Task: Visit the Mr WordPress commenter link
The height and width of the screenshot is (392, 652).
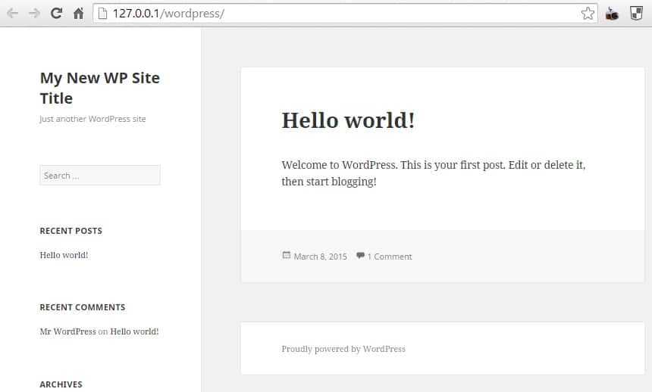Action: click(x=67, y=331)
